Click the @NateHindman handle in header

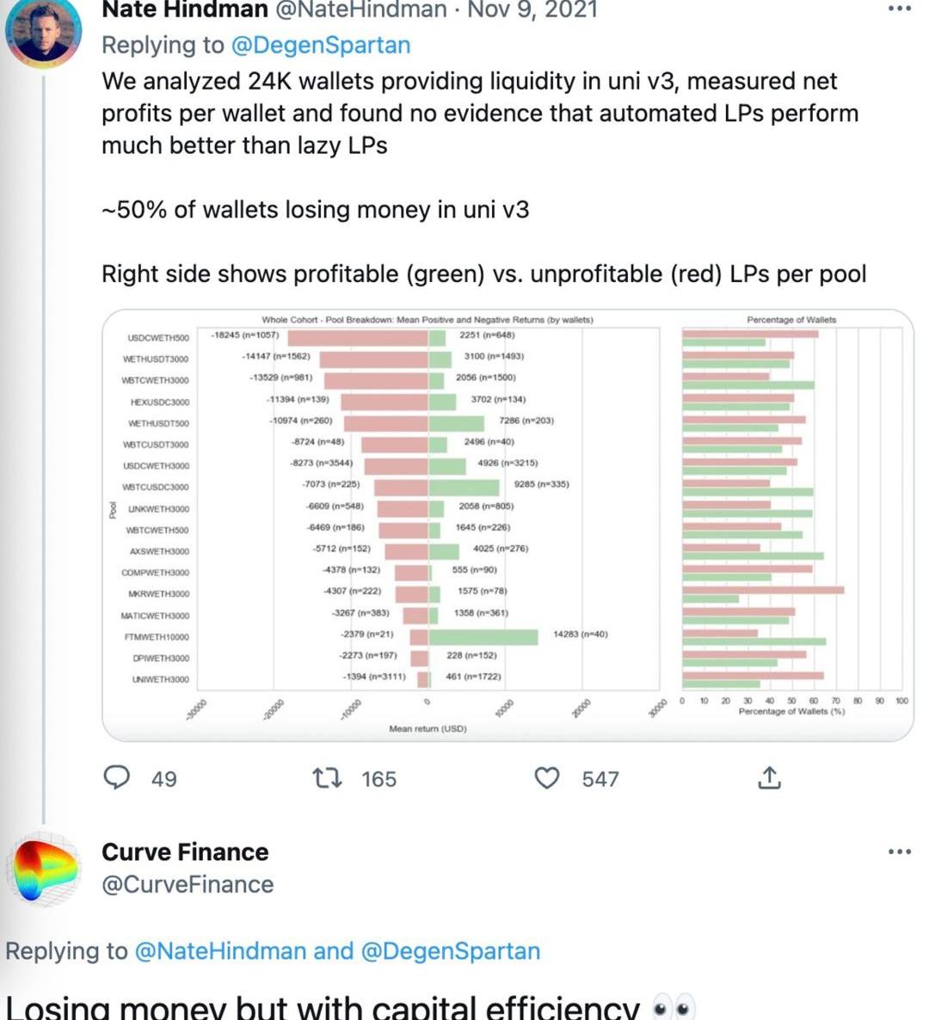click(x=361, y=10)
